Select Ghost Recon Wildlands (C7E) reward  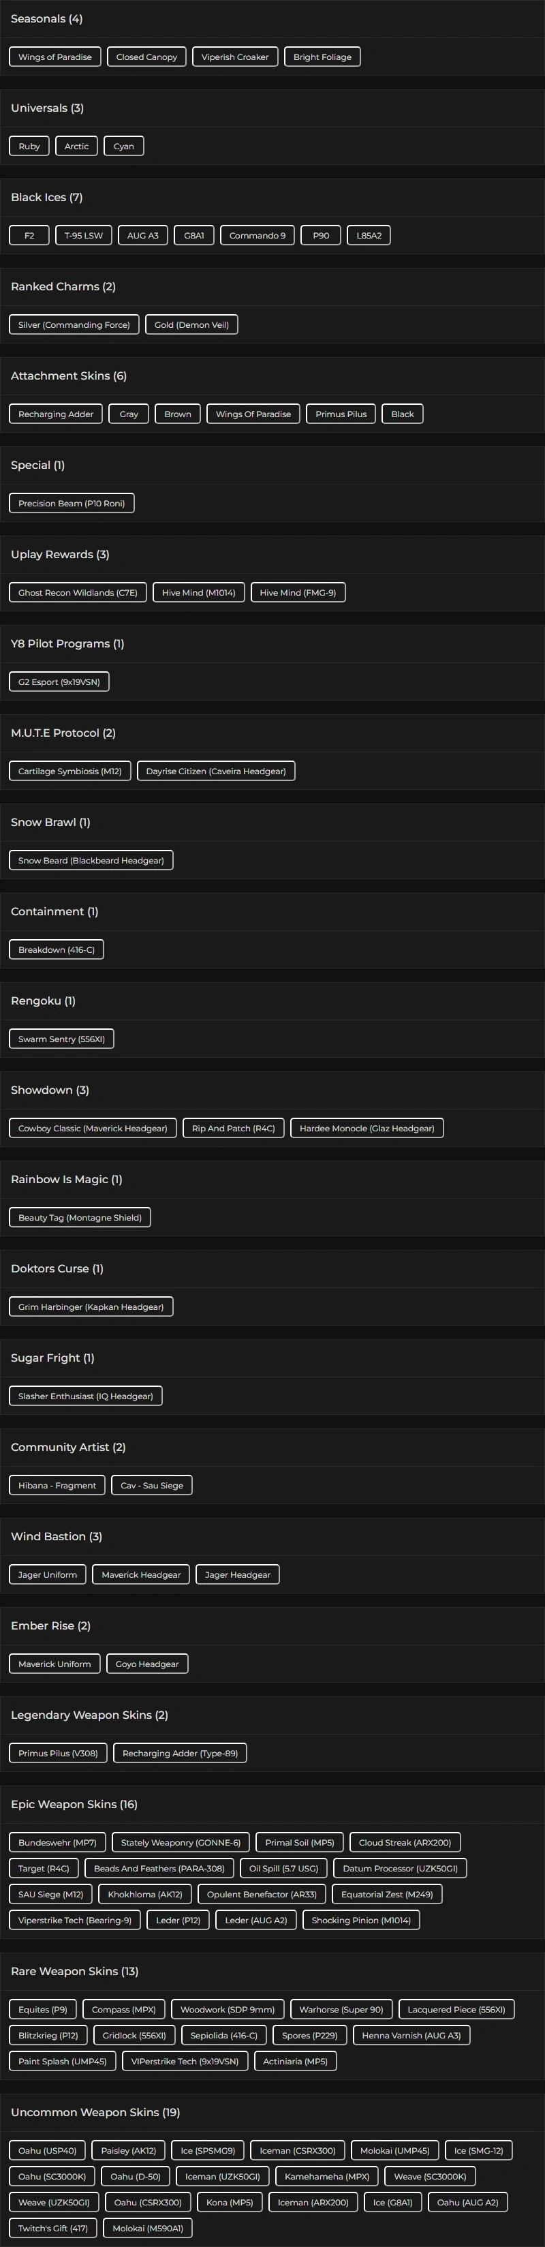coord(78,592)
